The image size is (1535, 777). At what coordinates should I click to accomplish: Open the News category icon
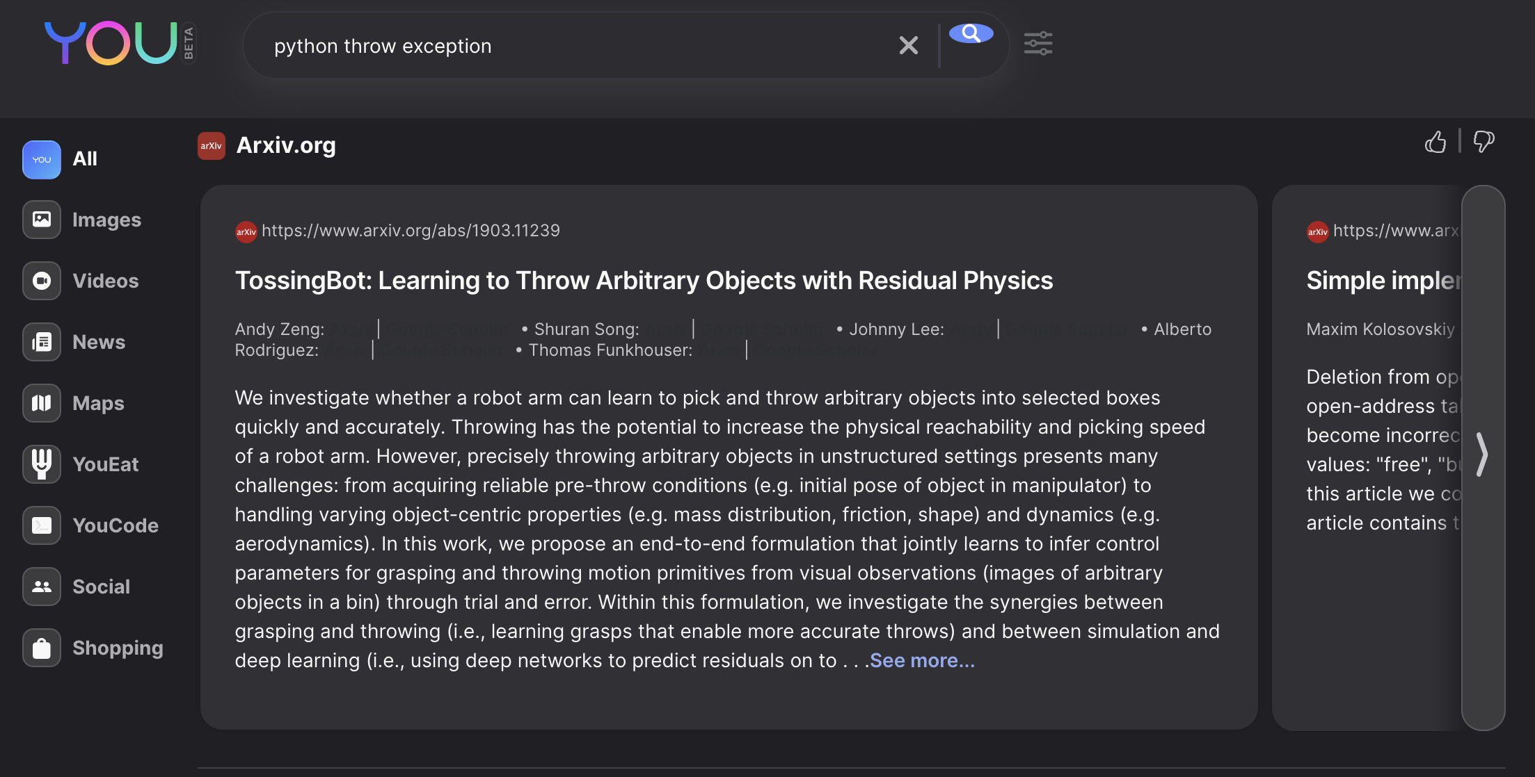pyautogui.click(x=42, y=342)
